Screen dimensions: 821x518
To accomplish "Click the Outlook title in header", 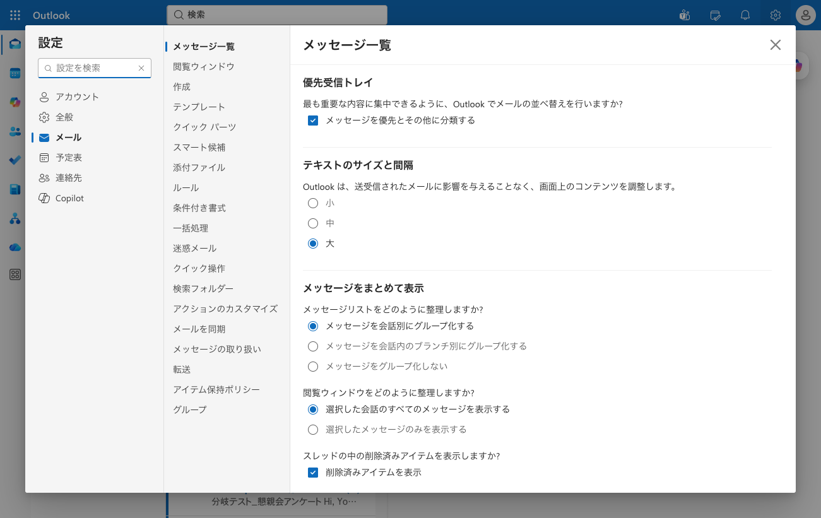I will pos(51,15).
